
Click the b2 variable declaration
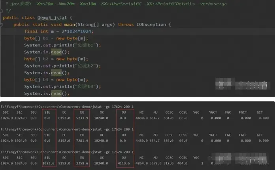pos(45,59)
